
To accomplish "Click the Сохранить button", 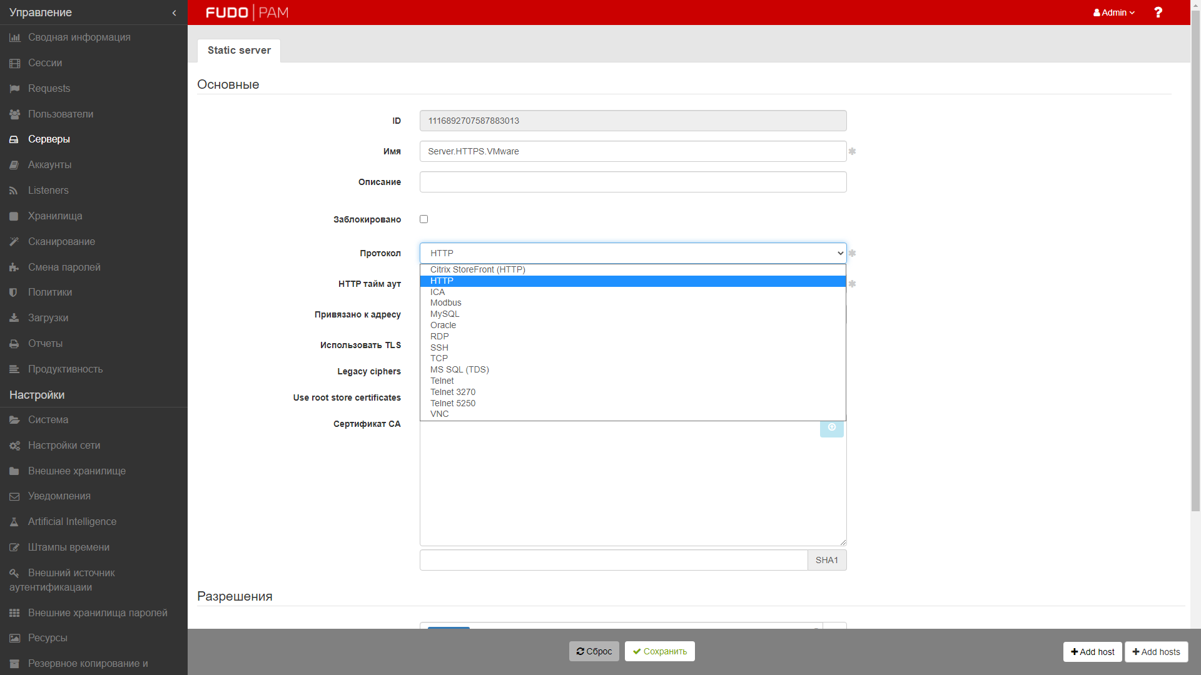I will pos(659,651).
